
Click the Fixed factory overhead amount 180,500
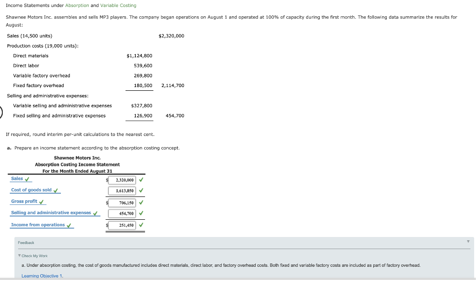click(x=143, y=86)
